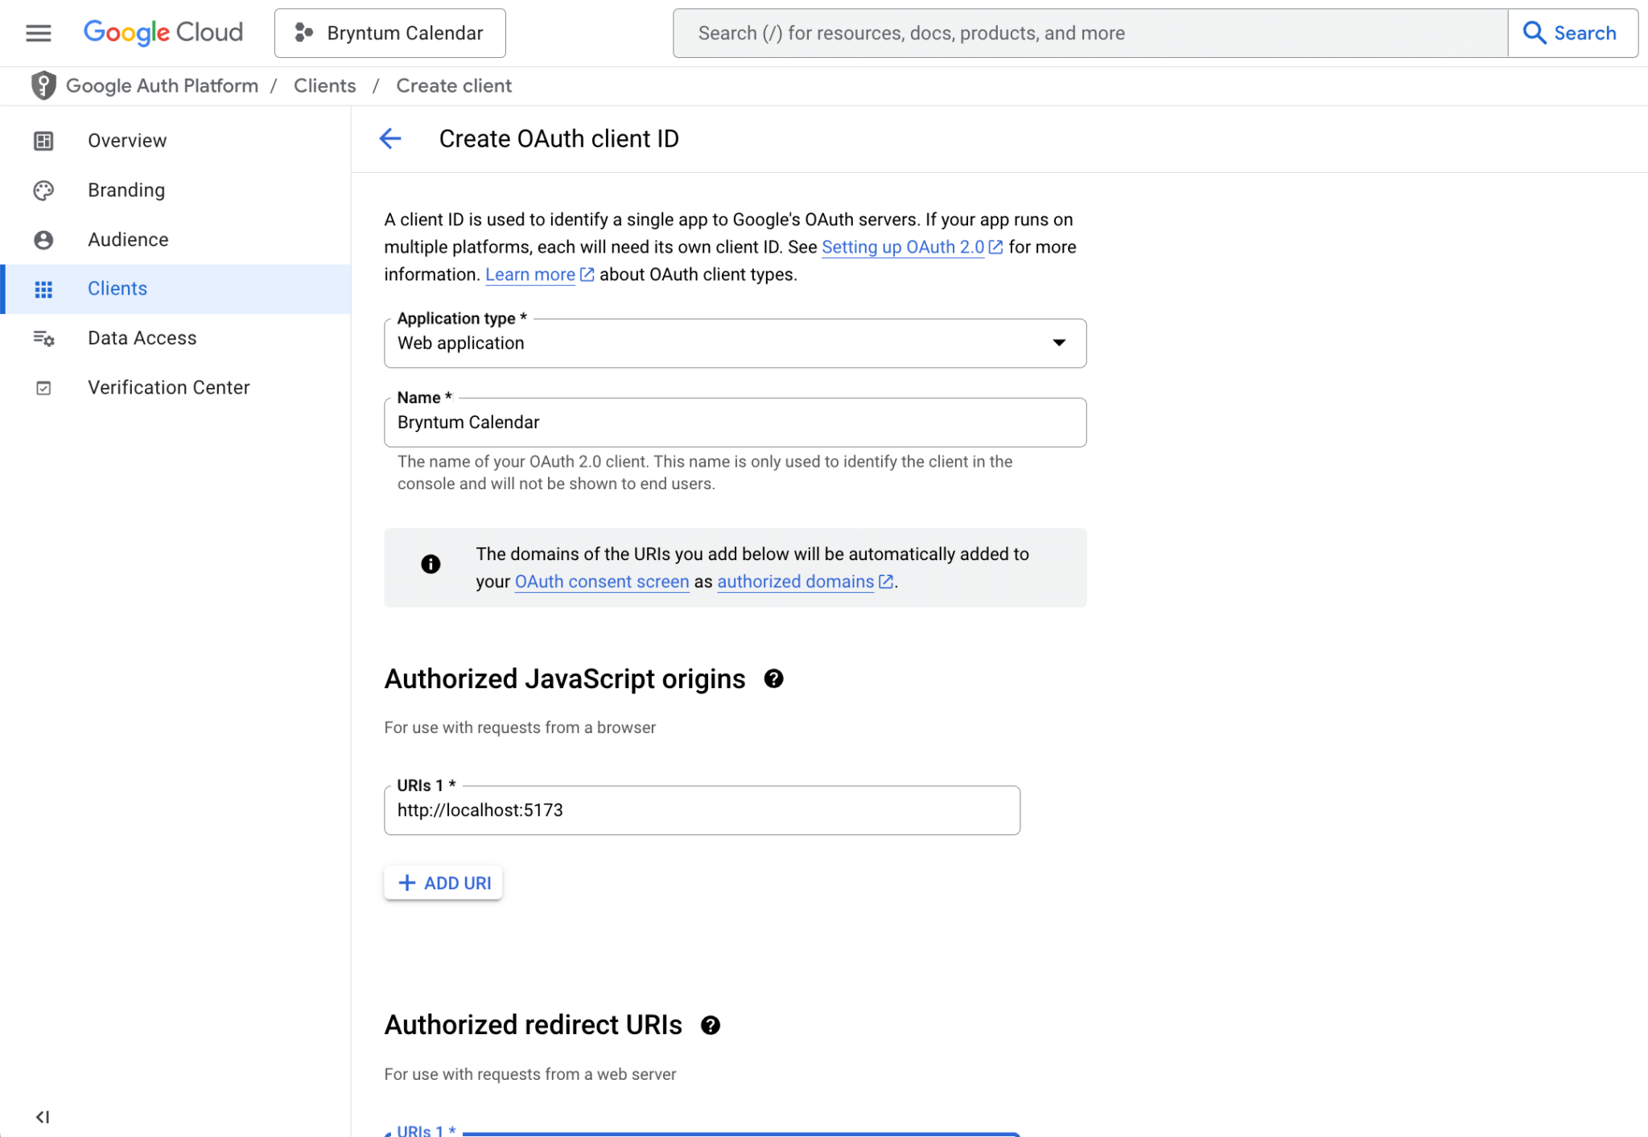Image resolution: width=1648 pixels, height=1137 pixels.
Task: Open the Application type dropdown
Action: pyautogui.click(x=735, y=344)
